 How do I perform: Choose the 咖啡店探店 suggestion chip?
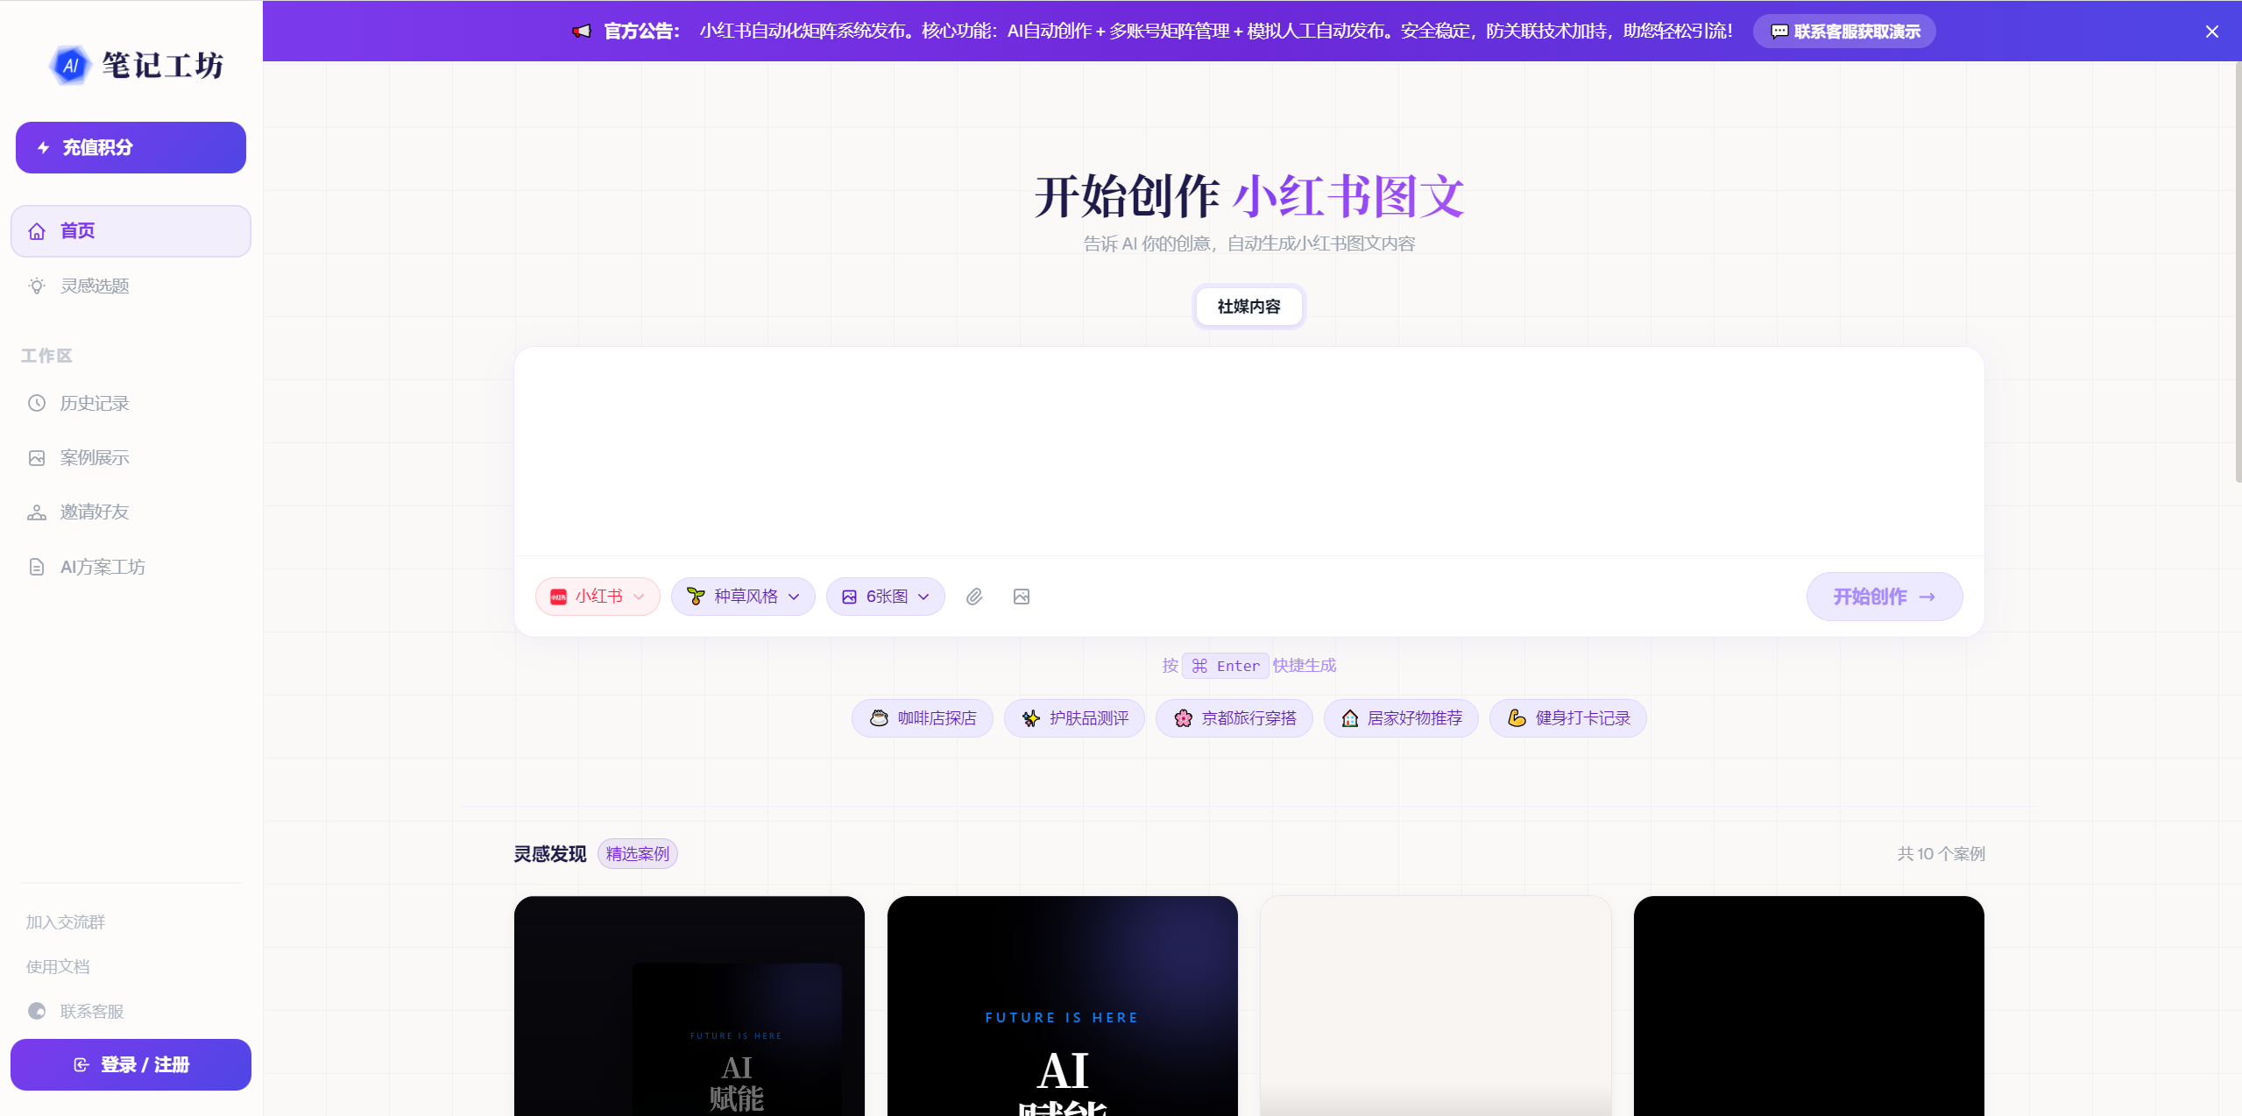923,718
